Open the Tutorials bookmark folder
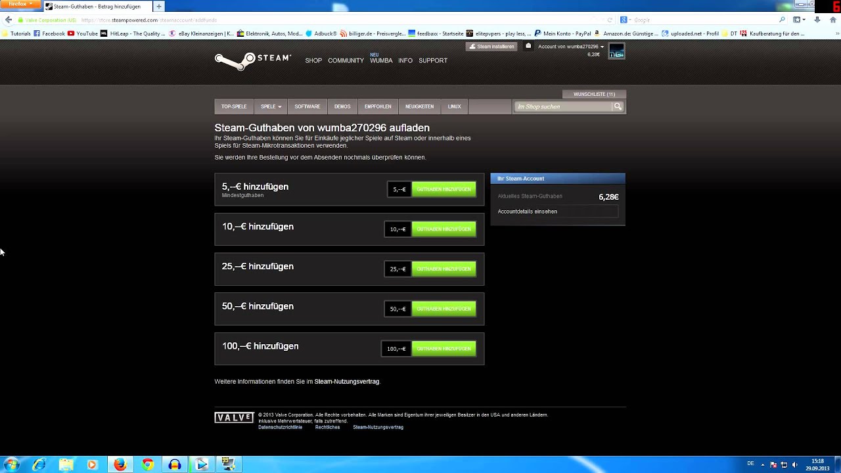Screen dimensions: 841x473 click(16, 34)
